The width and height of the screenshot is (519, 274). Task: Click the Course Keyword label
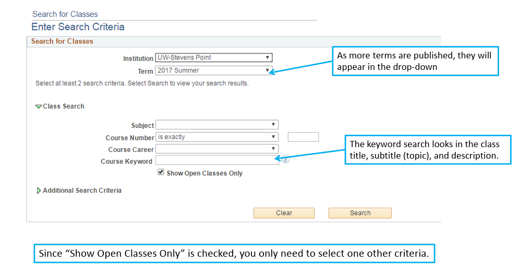tap(126, 161)
